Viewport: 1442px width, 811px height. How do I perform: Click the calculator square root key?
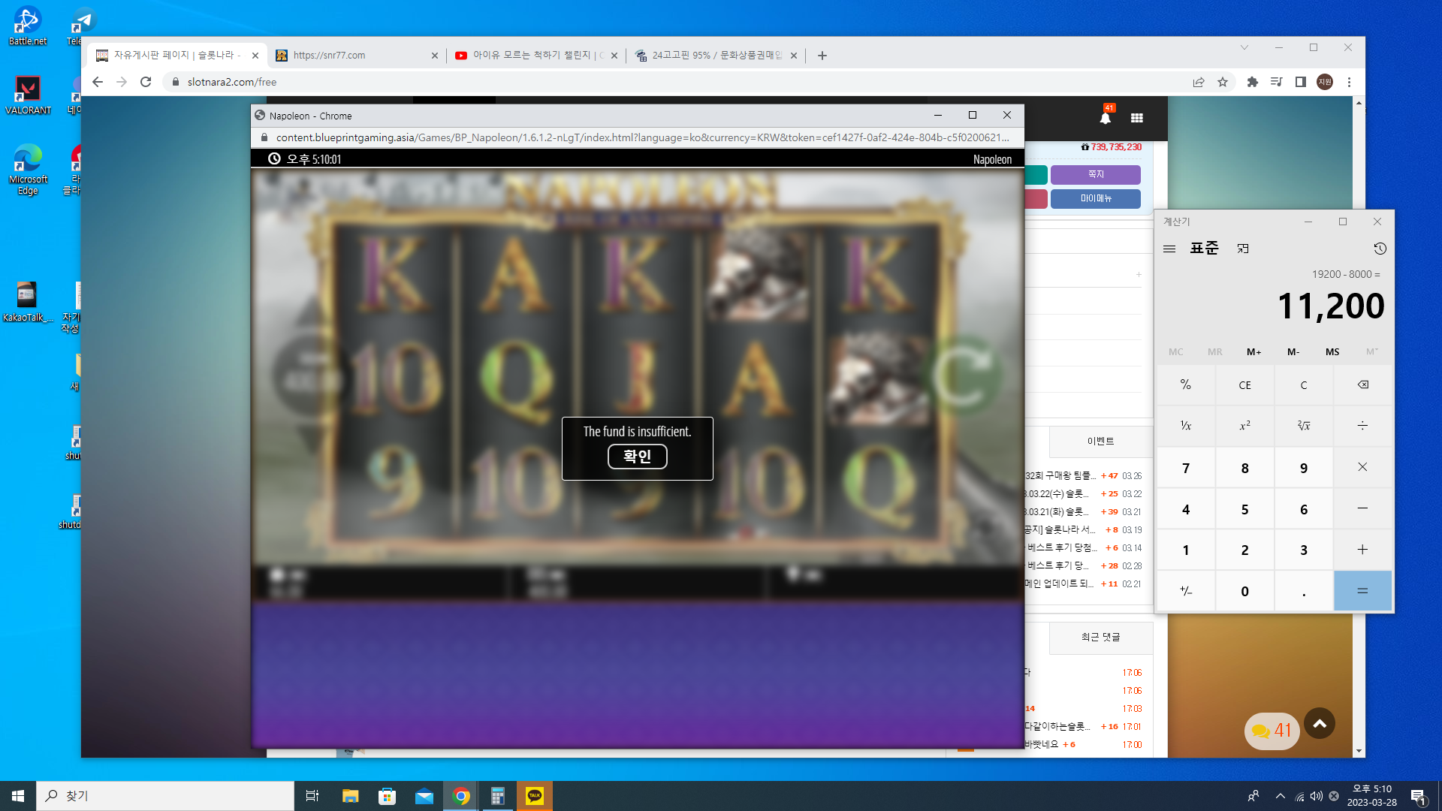point(1304,426)
